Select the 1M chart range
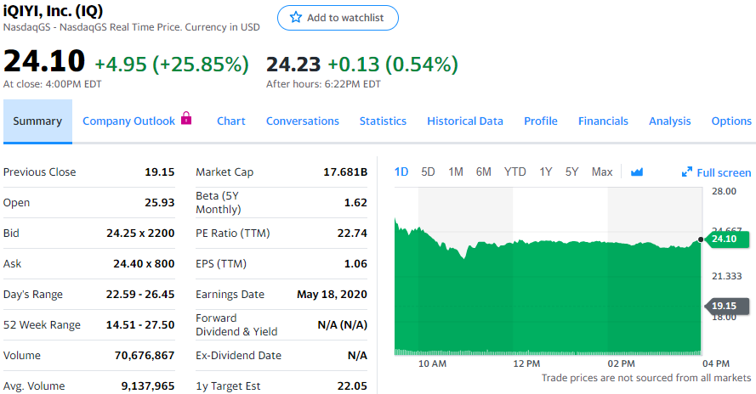This screenshot has height=394, width=756. coord(456,172)
